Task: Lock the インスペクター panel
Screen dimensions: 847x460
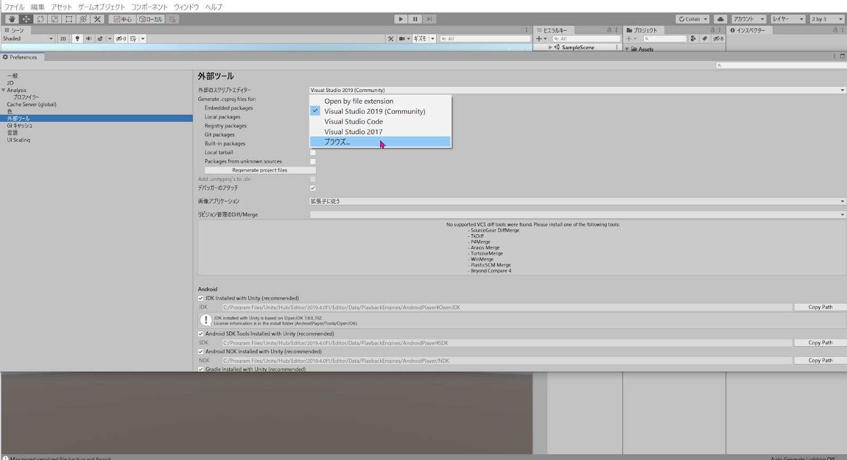Action: tap(835, 30)
